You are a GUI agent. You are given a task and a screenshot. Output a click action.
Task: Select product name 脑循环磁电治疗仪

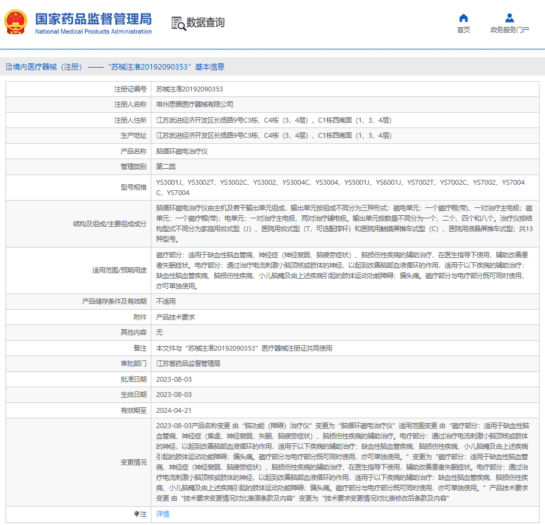tap(182, 151)
